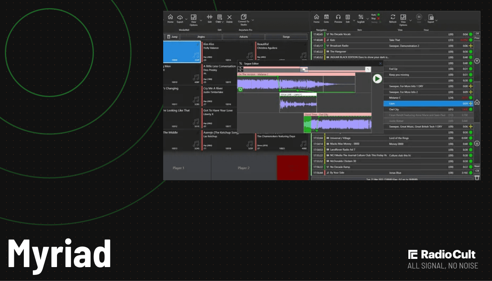The image size is (492, 281).
Task: Click Preview headphones icon
Action: (x=338, y=17)
